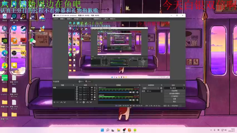Viewport: 237px width, 133px height.
Task: Open the 工具(T) menu
Action: coord(106,19)
